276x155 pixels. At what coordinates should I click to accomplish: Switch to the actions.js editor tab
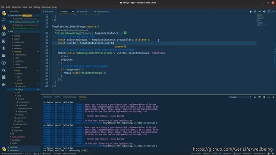[83, 12]
